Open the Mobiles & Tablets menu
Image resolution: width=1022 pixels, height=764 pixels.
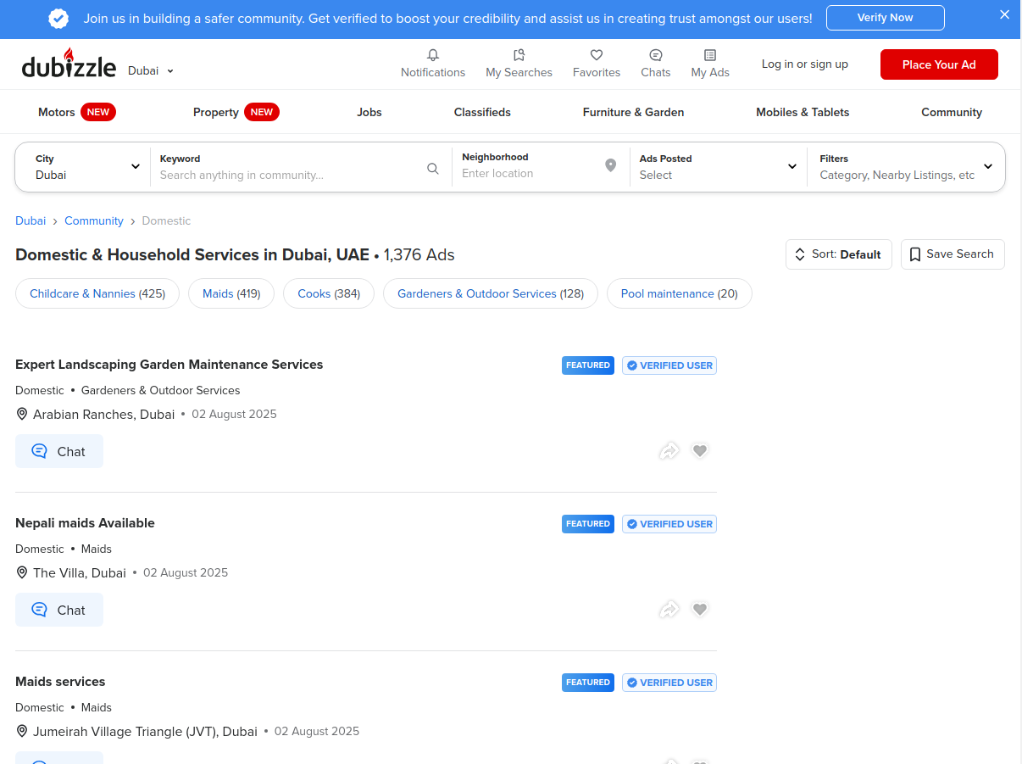pos(803,112)
